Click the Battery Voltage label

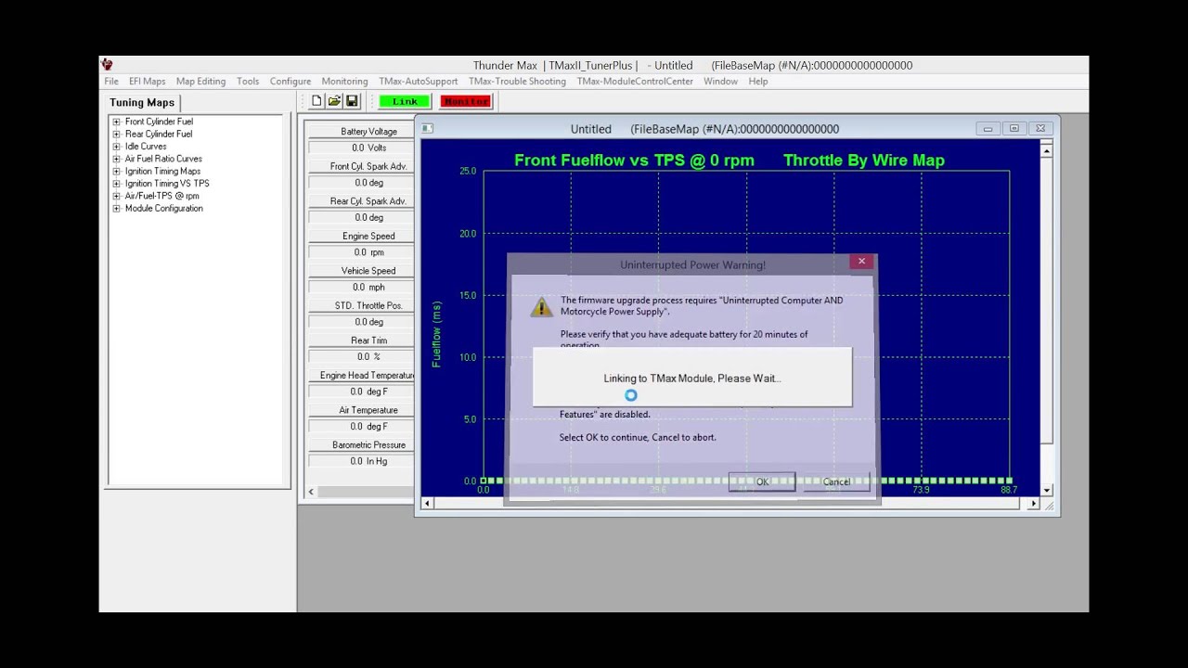click(x=368, y=132)
